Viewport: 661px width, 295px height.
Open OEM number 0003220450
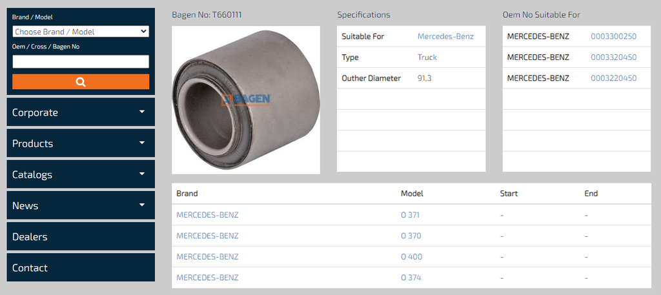tap(614, 78)
